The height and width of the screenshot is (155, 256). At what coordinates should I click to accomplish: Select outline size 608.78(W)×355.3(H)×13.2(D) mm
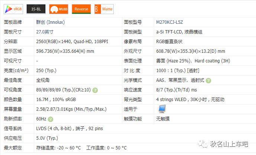pyautogui.click(x=191, y=51)
